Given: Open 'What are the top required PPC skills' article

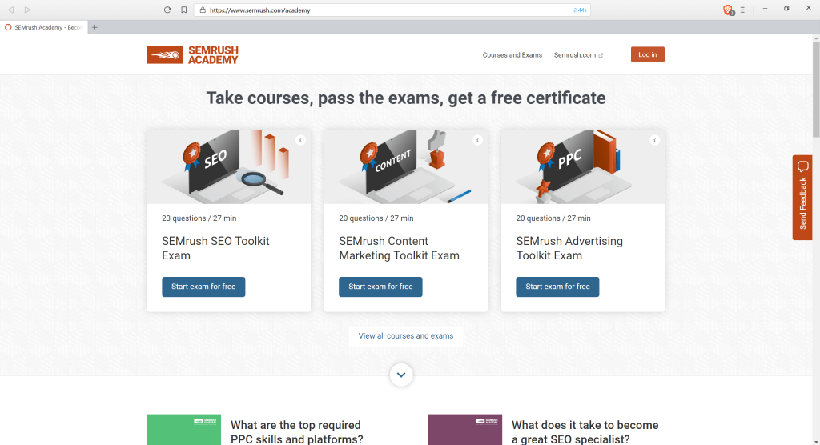Looking at the screenshot, I should tap(296, 432).
